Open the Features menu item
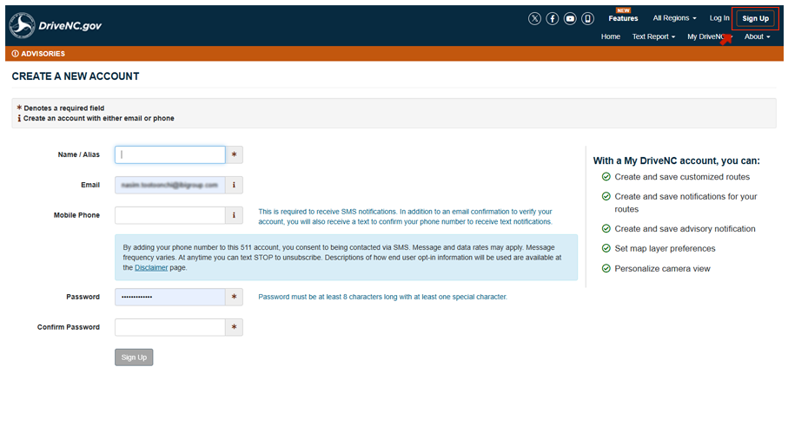The height and width of the screenshot is (426, 788). click(623, 18)
